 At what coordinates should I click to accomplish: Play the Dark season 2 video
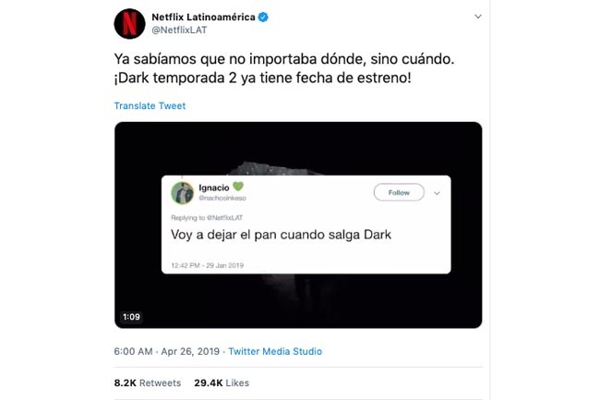tap(298, 224)
